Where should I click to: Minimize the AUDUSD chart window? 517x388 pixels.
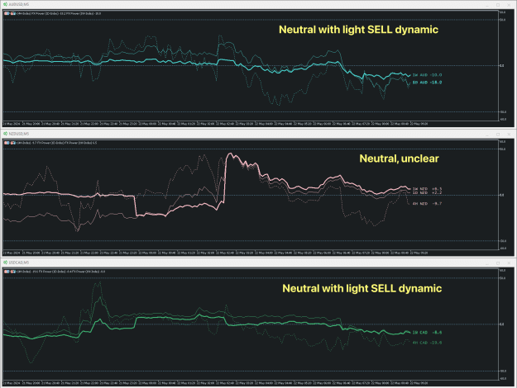point(487,5)
